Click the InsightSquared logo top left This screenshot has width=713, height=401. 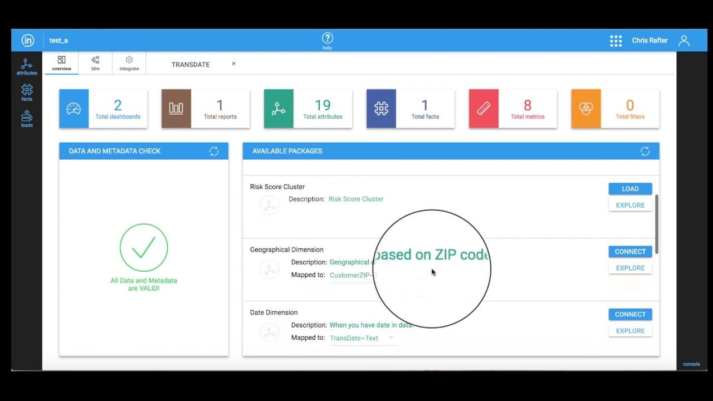pyautogui.click(x=28, y=40)
